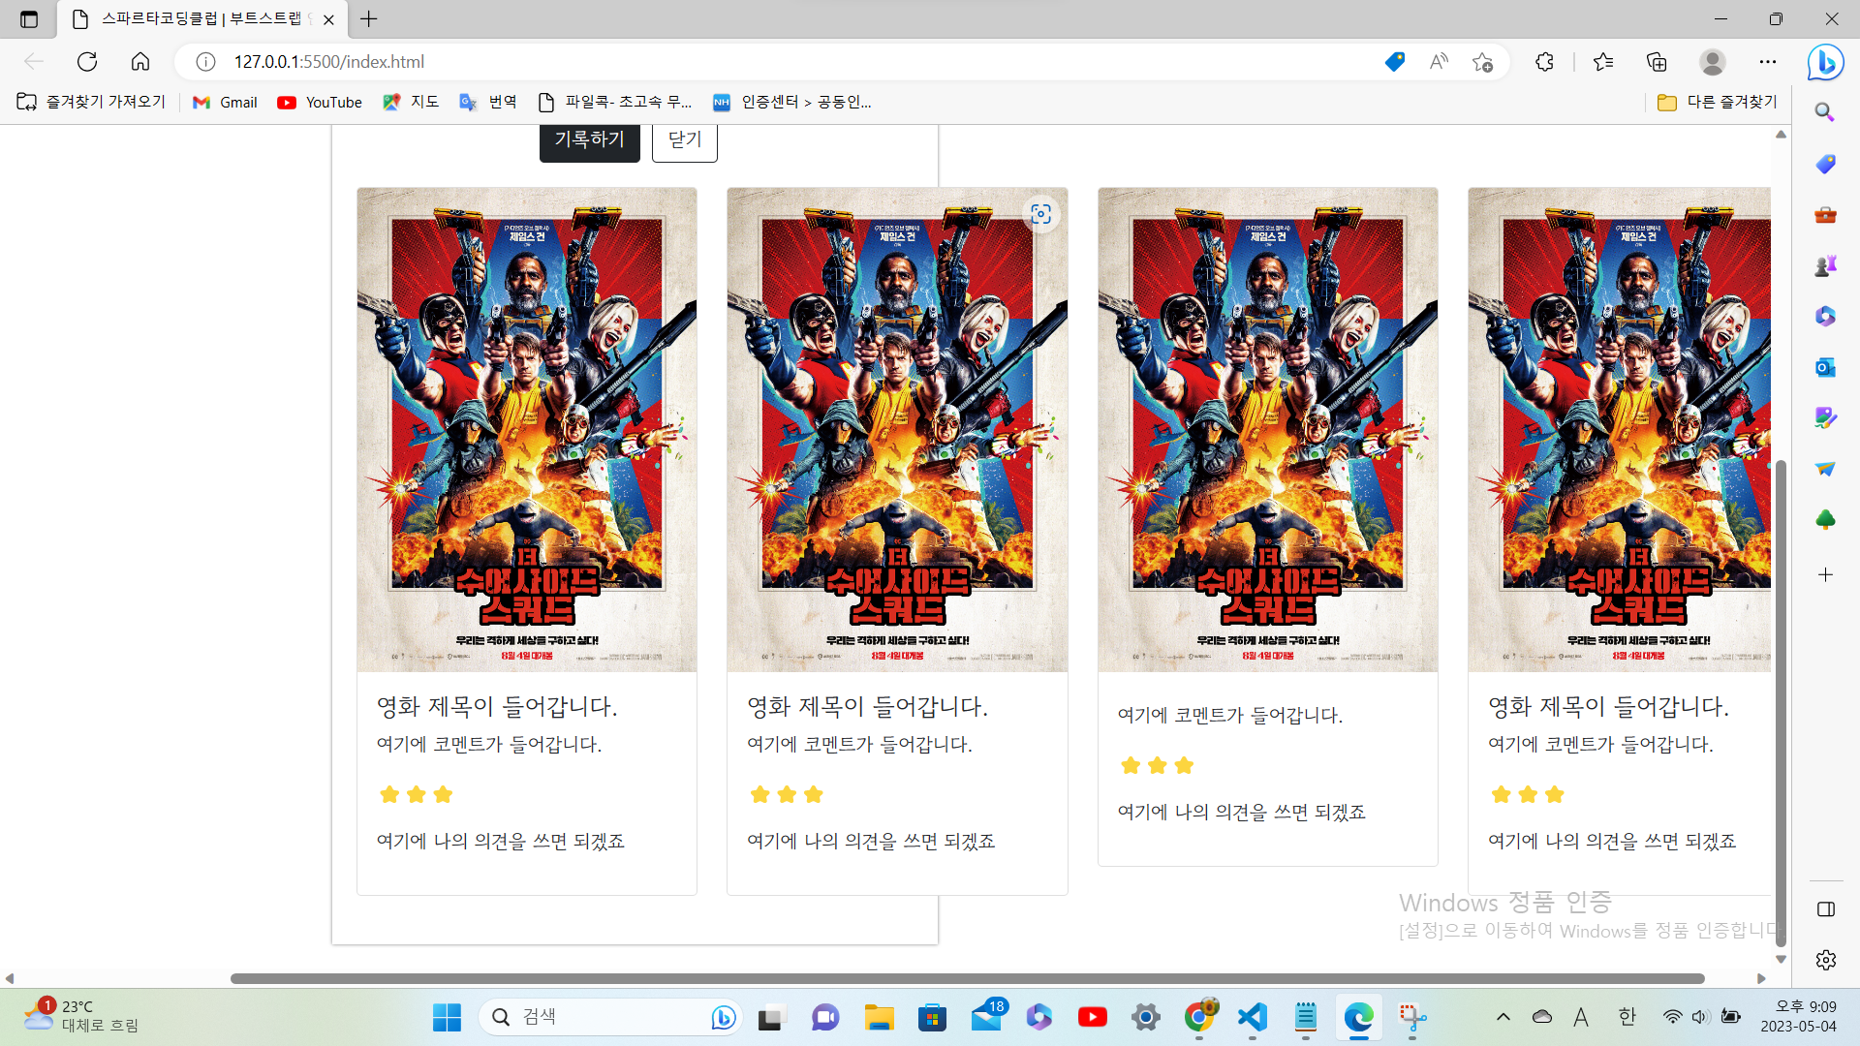This screenshot has width=1860, height=1046.
Task: Close the 스파르타코딩클럽 tab
Action: tap(328, 19)
